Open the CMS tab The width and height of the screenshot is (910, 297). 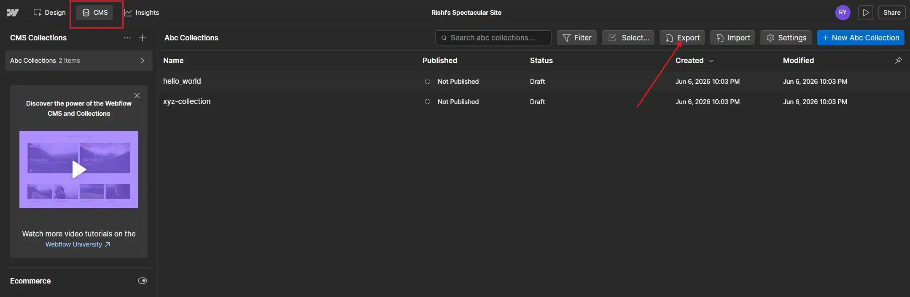(95, 13)
